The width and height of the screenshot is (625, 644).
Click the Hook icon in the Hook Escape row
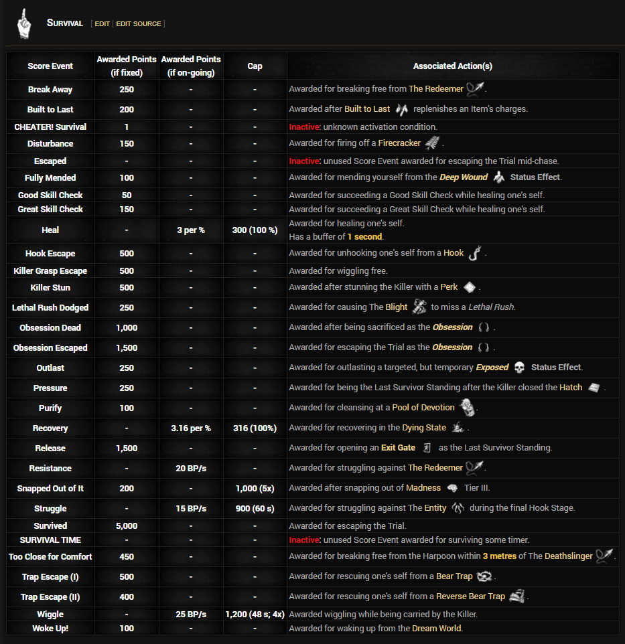point(474,253)
